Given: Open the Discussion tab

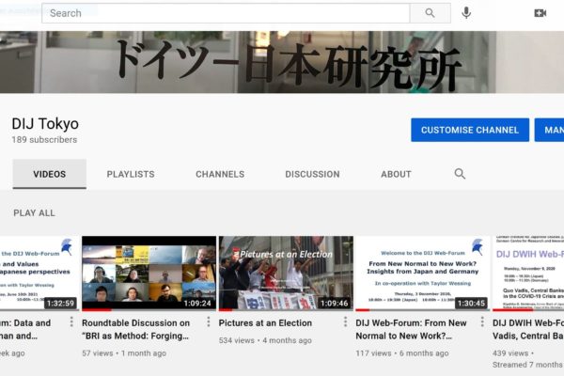Looking at the screenshot, I should pyautogui.click(x=312, y=174).
